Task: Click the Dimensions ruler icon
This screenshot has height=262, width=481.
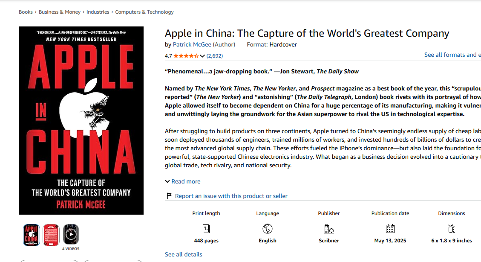Action: pos(452,229)
